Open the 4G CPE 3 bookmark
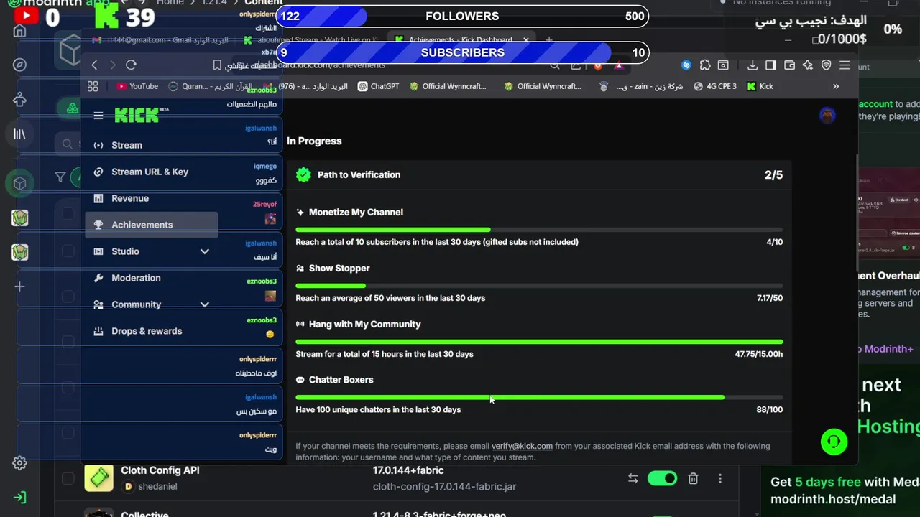 tap(715, 86)
